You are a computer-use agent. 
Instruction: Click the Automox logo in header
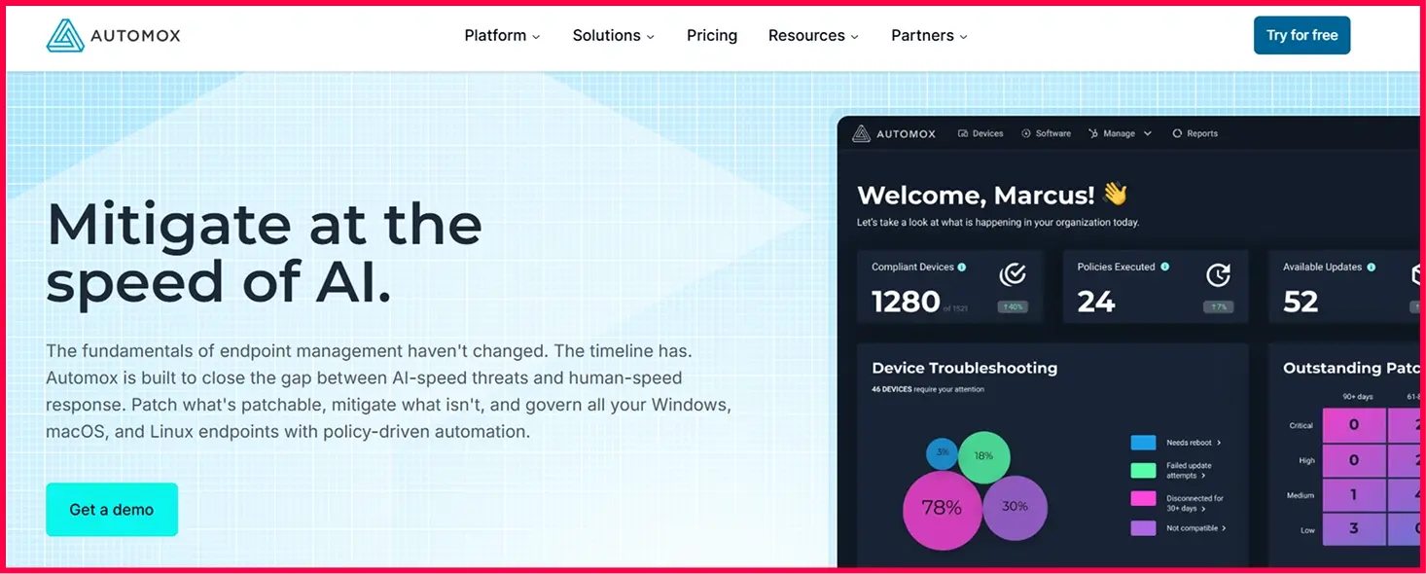pos(113,35)
